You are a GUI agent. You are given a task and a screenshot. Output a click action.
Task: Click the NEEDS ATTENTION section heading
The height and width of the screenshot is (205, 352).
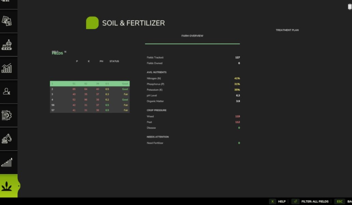[158, 137]
